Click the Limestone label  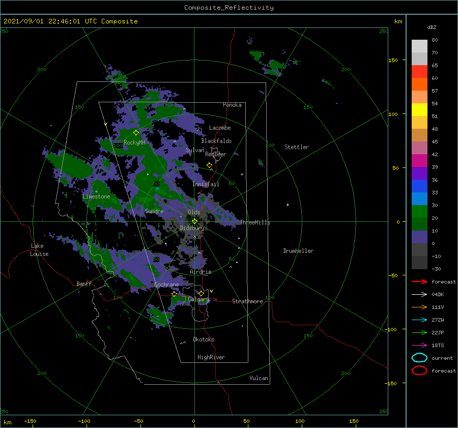coord(96,196)
